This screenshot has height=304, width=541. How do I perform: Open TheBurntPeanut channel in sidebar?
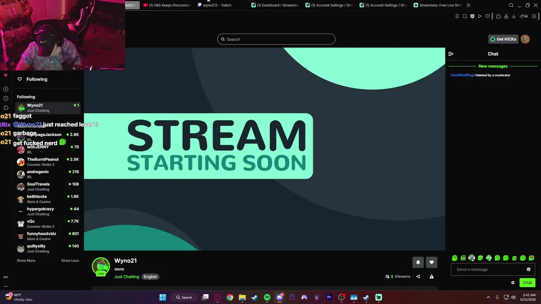(x=48, y=162)
